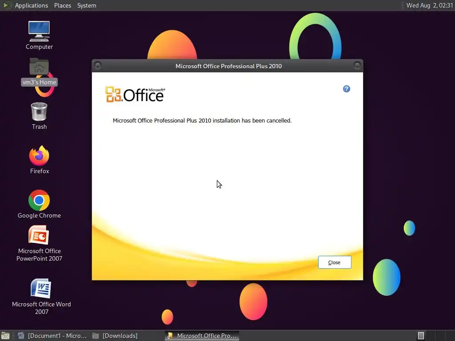The width and height of the screenshot is (455, 341).
Task: Click the clock showing Wed Aug 2
Action: (x=430, y=5)
